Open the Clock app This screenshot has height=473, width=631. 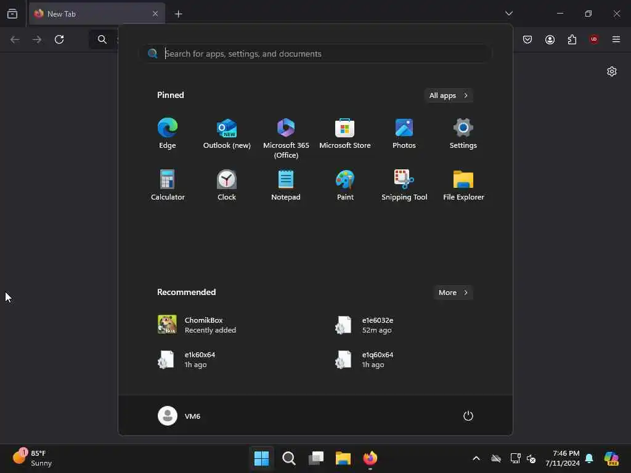227,185
